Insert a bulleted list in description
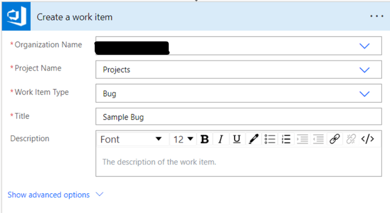 (270, 139)
